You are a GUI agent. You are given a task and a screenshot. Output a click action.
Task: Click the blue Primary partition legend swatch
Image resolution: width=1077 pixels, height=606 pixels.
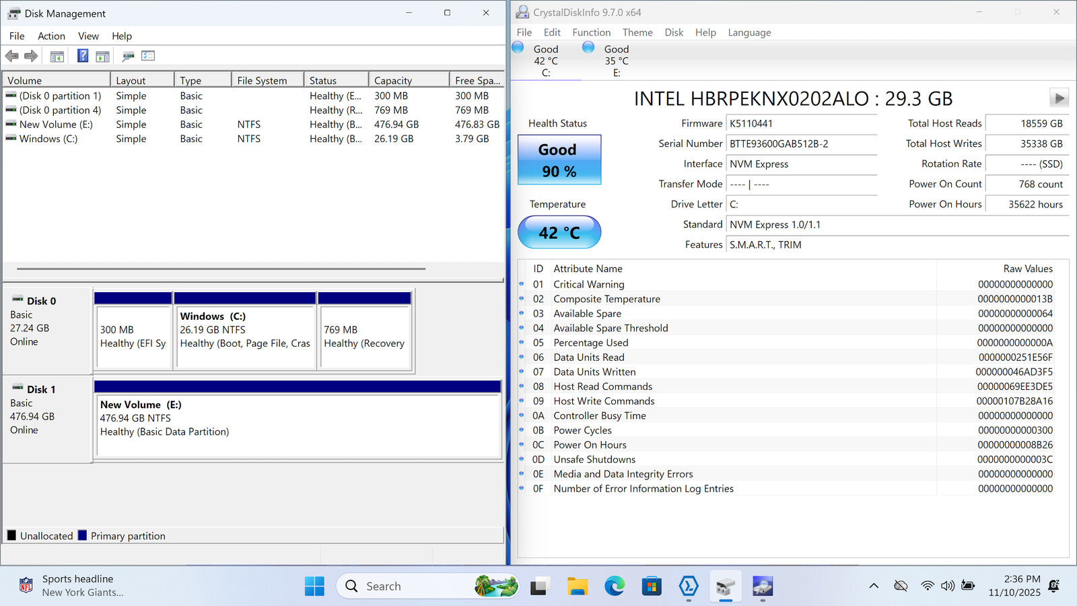[x=83, y=536]
